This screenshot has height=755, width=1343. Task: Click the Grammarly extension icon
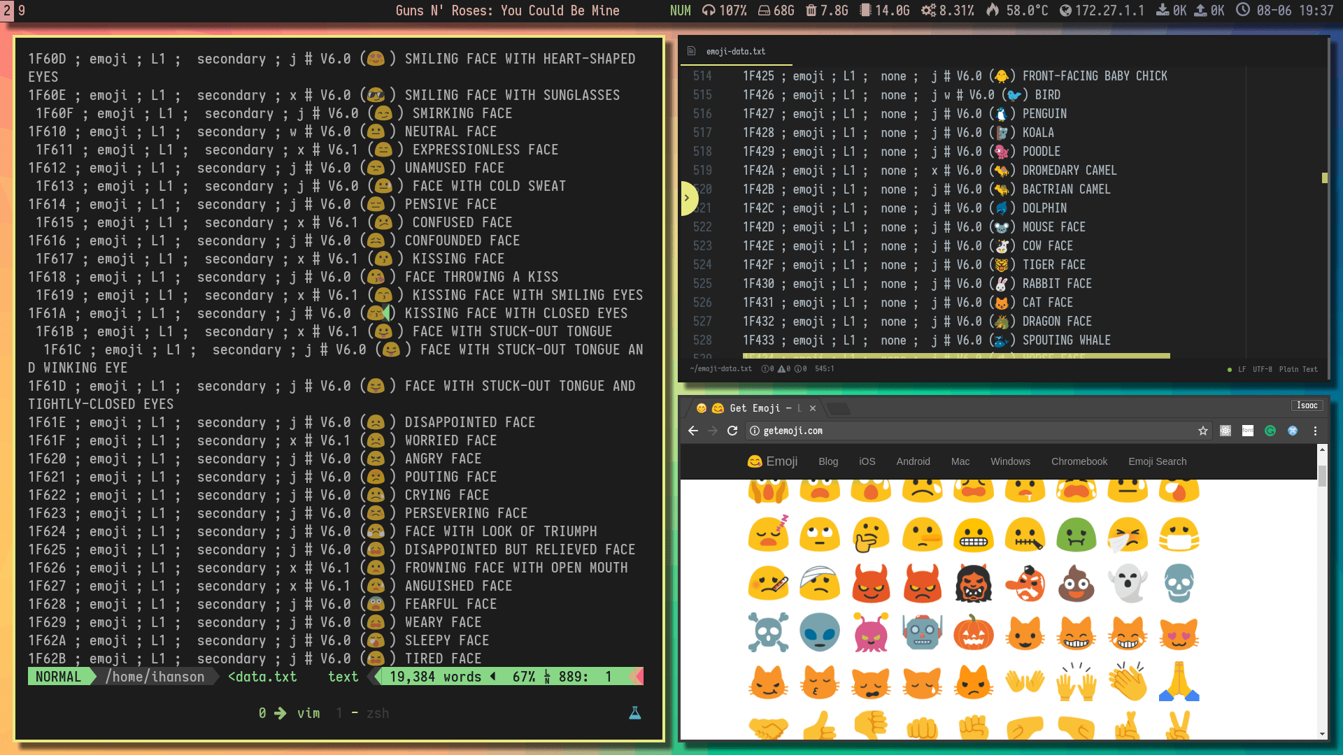(x=1270, y=431)
